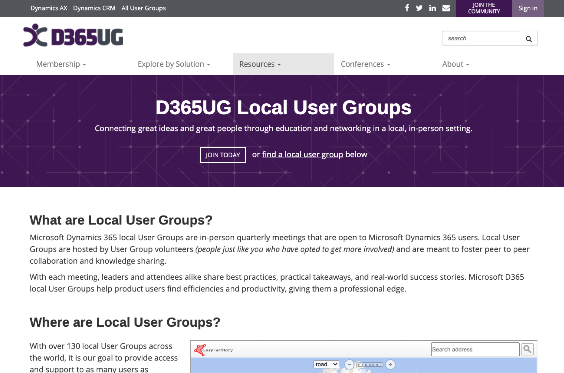
Task: Open the D365UG Facebook page icon
Action: coord(407,8)
